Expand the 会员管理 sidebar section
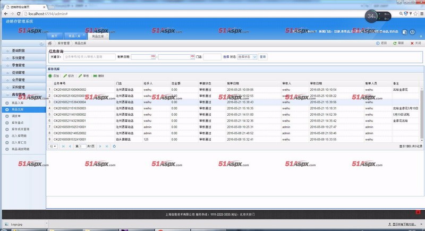This screenshot has width=425, height=231. click(24, 80)
